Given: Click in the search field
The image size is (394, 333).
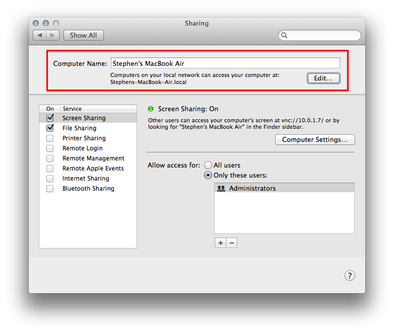Looking at the screenshot, I should click(319, 35).
